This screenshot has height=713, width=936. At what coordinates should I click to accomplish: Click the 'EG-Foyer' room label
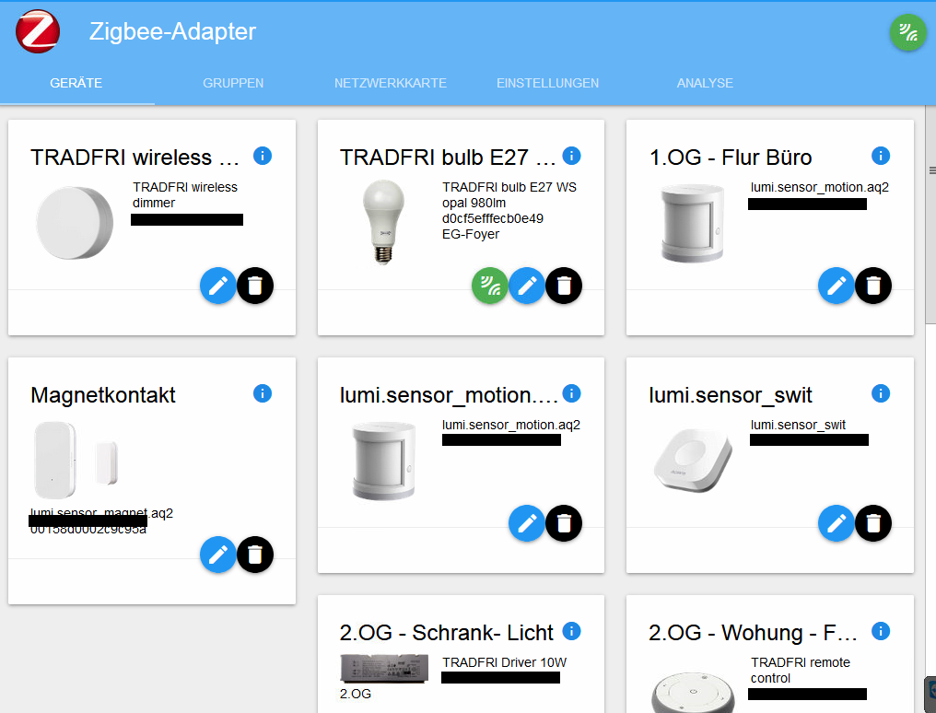click(471, 235)
